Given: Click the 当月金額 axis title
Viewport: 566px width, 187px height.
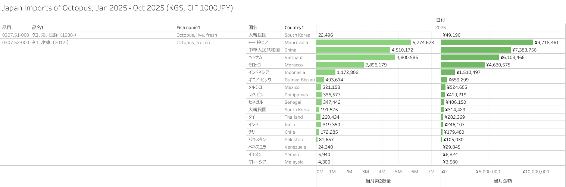Looking at the screenshot, I should [503, 181].
